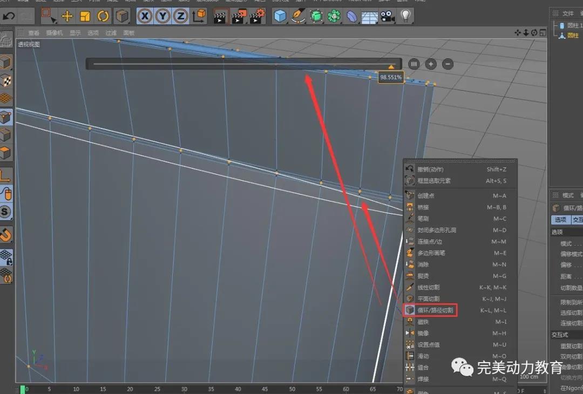Click the Light bulb icon
The height and width of the screenshot is (394, 583).
405,16
